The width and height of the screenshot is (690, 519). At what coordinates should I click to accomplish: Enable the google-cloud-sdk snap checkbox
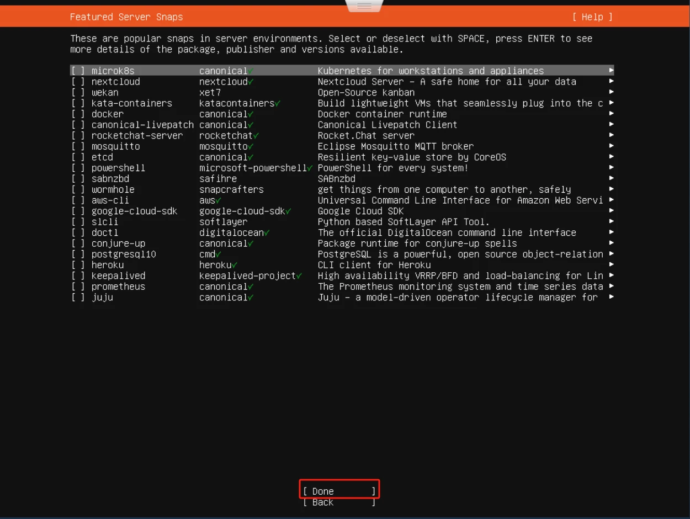click(x=78, y=211)
